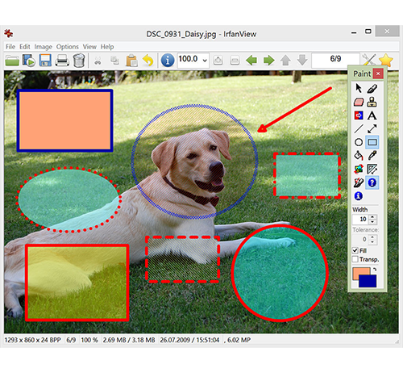Image resolution: width=403 pixels, height=373 pixels.
Task: Decrease Tolerance value with down stepper
Action: pos(372,241)
